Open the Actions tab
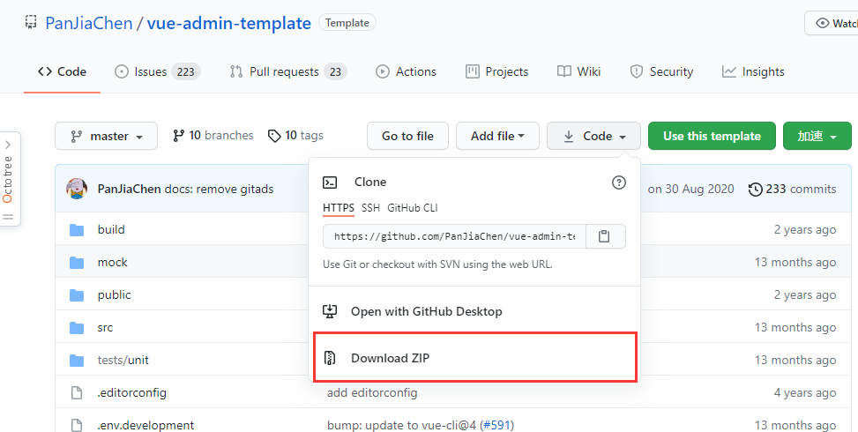The width and height of the screenshot is (858, 432). coord(406,71)
